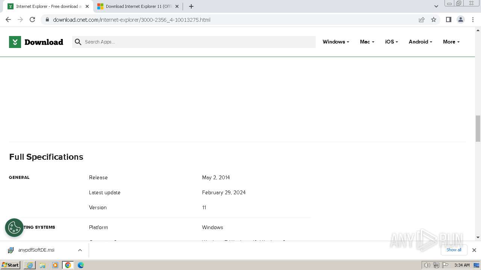Share this page icon
This screenshot has width=481, height=270.
point(422,19)
